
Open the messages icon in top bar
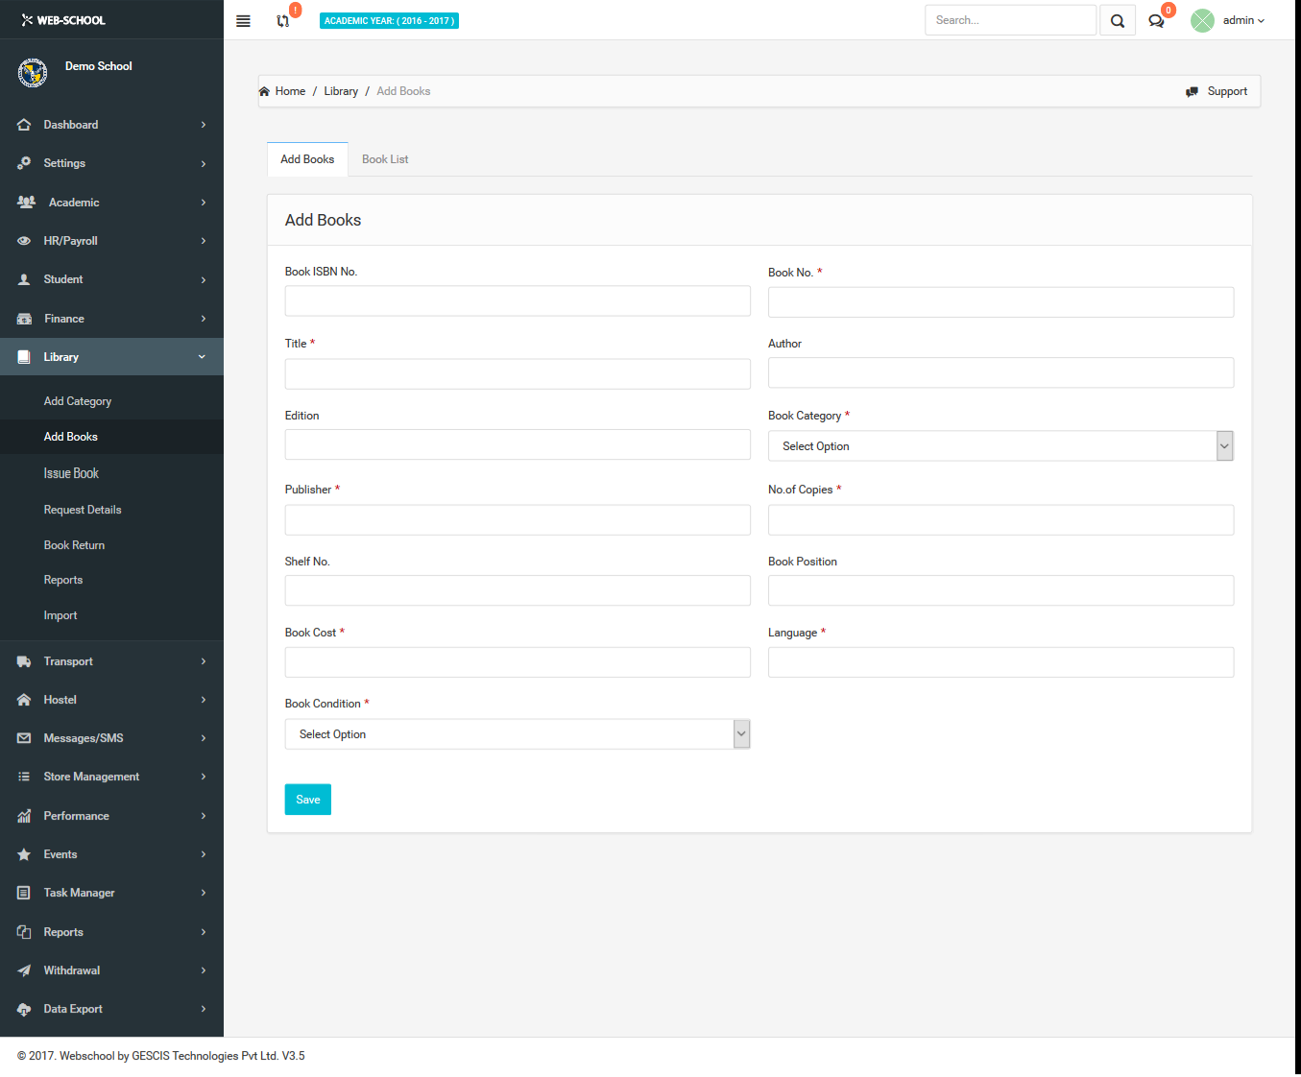pyautogui.click(x=1156, y=20)
